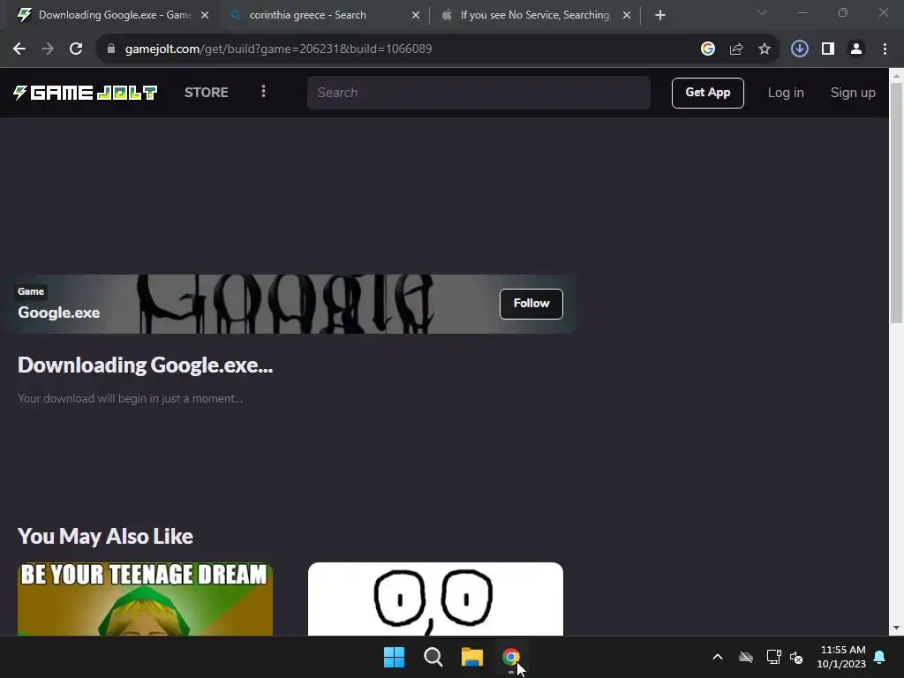Focus the Game Jolt Search field
Image resolution: width=904 pixels, height=678 pixels.
[x=478, y=93]
